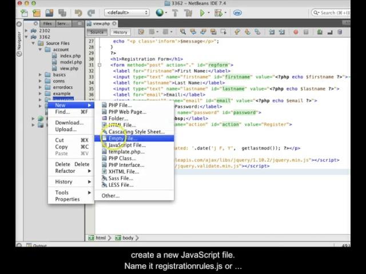
Task: Click the Clean and Build icon
Action: click(x=188, y=13)
